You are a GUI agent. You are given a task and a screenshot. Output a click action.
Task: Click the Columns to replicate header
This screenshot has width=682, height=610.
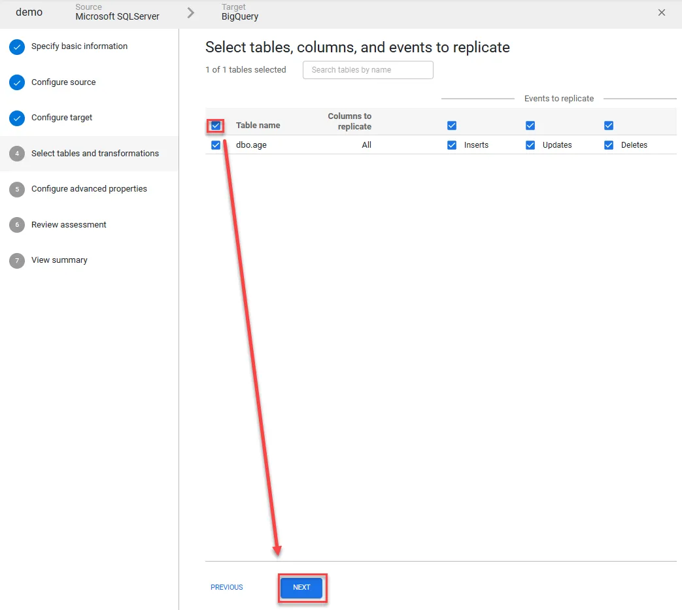point(350,122)
